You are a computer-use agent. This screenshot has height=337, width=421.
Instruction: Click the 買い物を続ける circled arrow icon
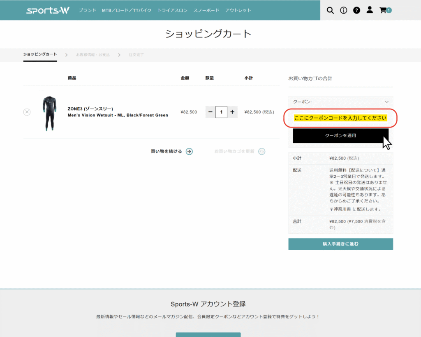point(189,151)
